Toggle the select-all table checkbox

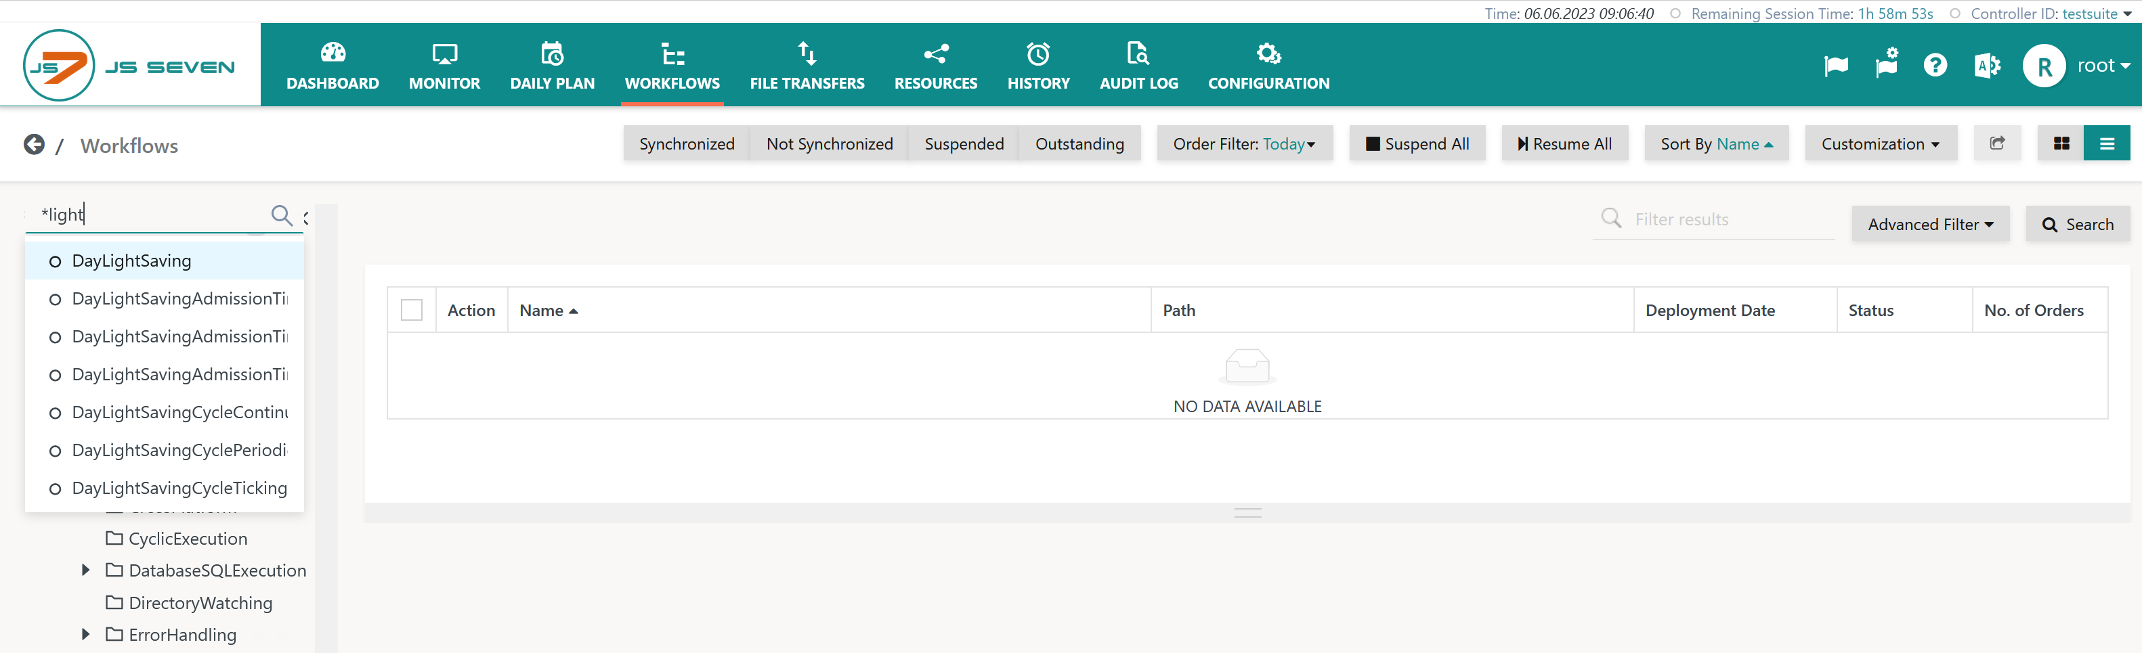pyautogui.click(x=412, y=310)
